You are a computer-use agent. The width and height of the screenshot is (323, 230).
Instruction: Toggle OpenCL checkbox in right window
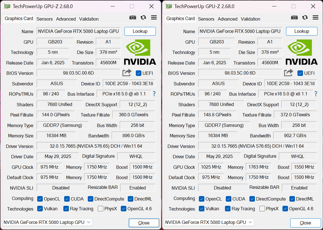pyautogui.click(x=202, y=199)
